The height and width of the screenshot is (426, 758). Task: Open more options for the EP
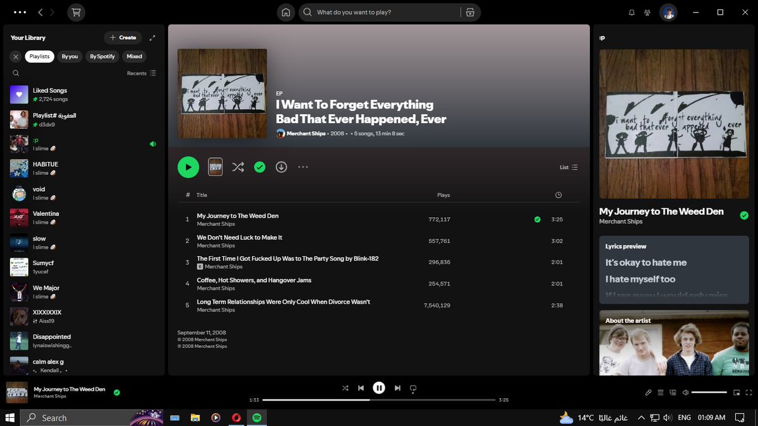(x=303, y=167)
